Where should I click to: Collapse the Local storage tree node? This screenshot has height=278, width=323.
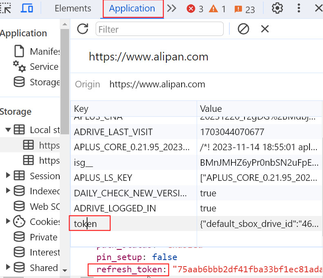pos(8,130)
